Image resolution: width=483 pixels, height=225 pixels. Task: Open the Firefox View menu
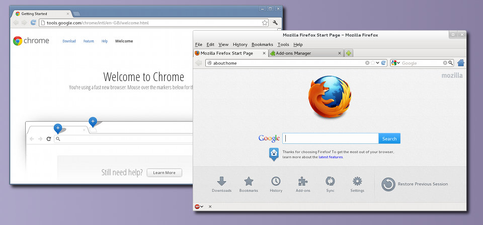point(223,44)
